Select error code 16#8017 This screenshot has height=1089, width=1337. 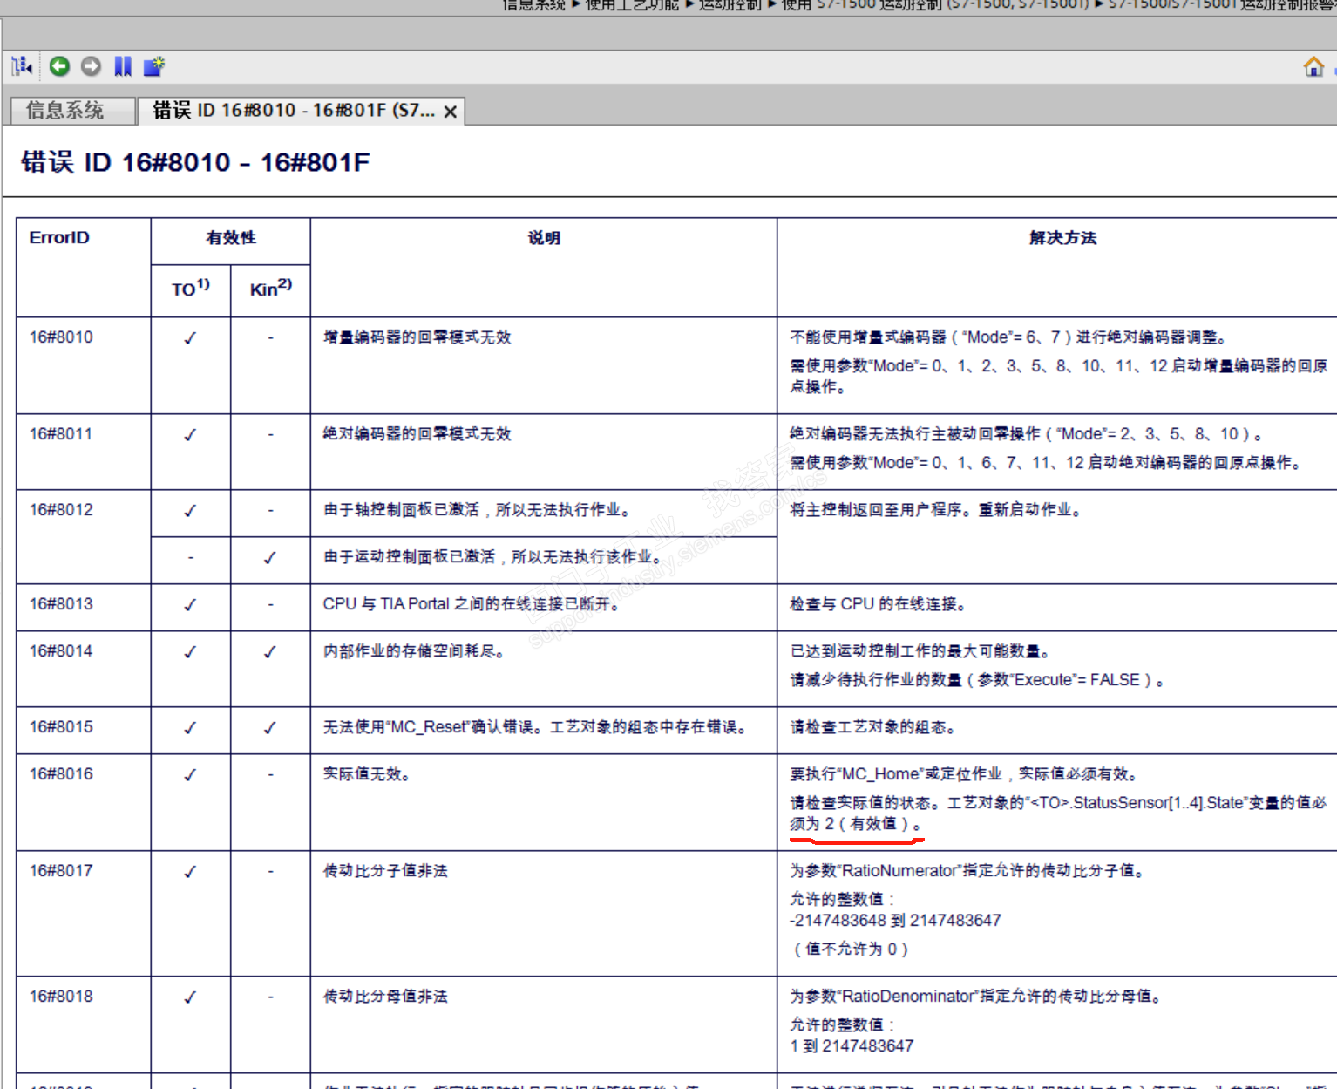[61, 871]
